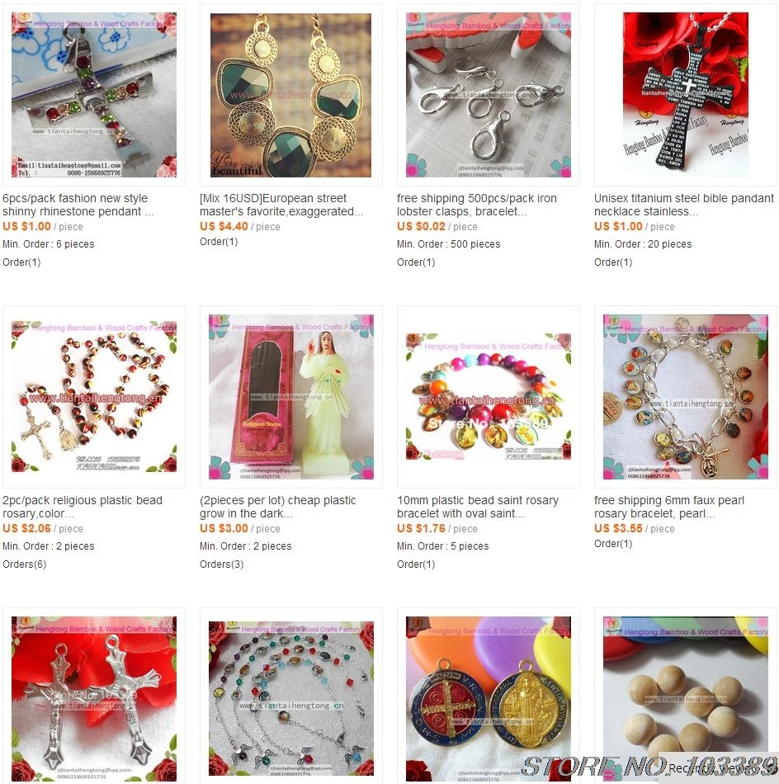Screen dimensions: 779x784
Task: Open the wooden beads product photo
Action: [x=686, y=699]
